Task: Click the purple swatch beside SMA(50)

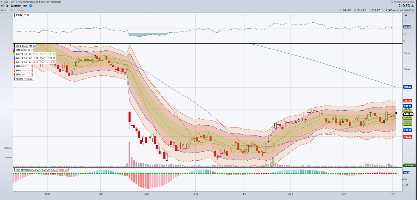Action: 14,66
